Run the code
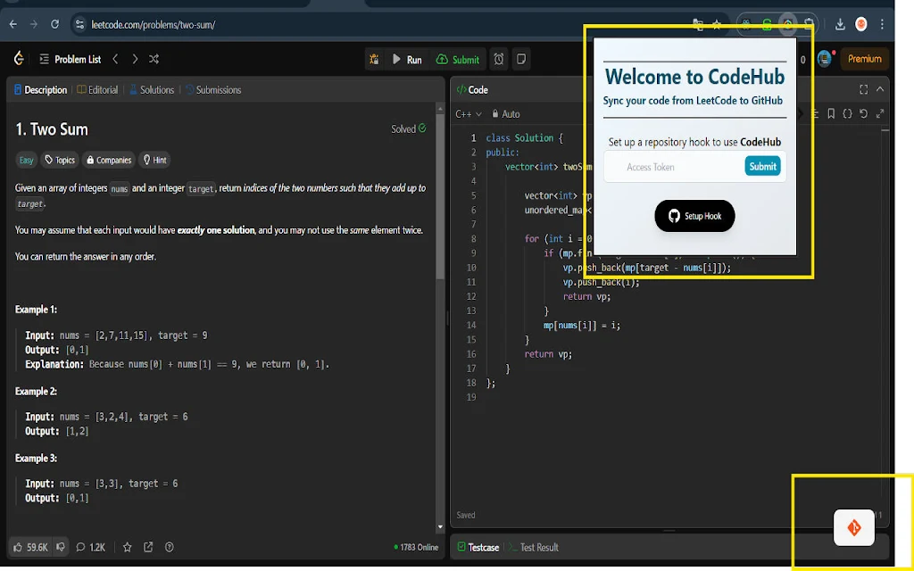The width and height of the screenshot is (914, 571). click(407, 60)
